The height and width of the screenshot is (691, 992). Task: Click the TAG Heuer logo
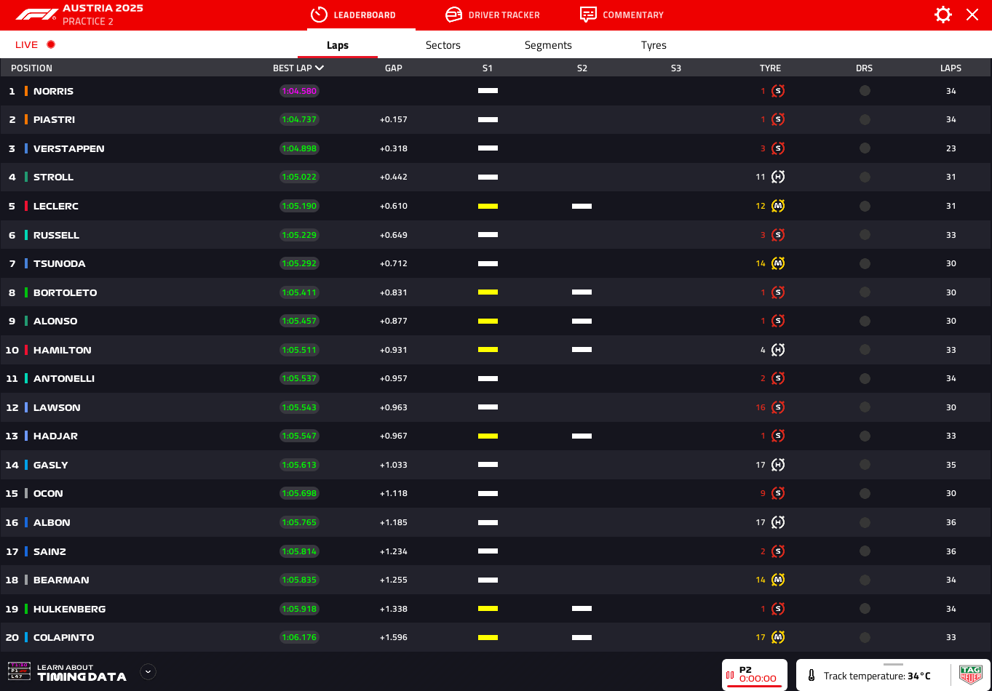point(971,675)
